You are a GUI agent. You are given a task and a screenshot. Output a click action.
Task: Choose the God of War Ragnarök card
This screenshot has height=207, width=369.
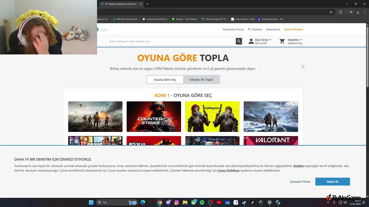(271, 116)
